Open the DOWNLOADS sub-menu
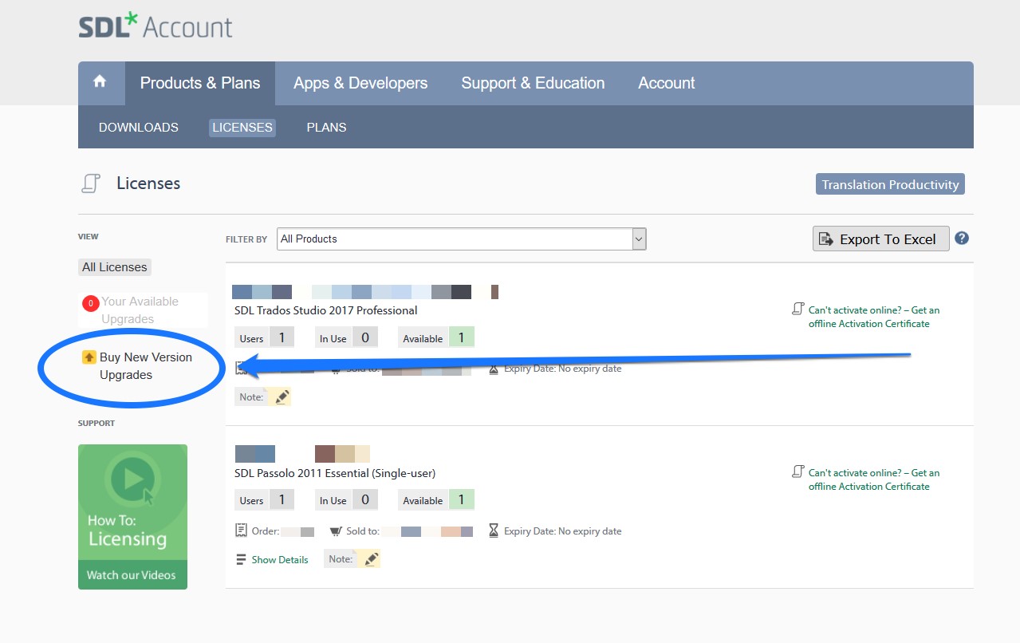The height and width of the screenshot is (643, 1020). click(x=139, y=128)
